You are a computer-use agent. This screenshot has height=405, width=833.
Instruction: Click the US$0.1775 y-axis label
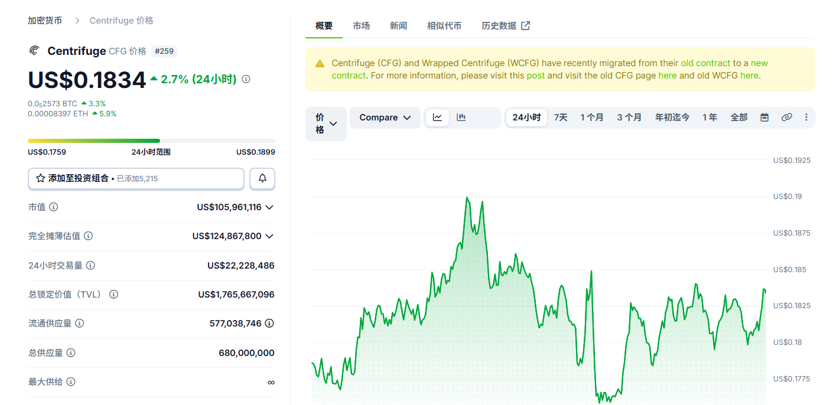[792, 378]
